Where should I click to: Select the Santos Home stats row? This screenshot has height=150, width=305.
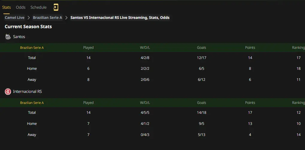coord(153,69)
